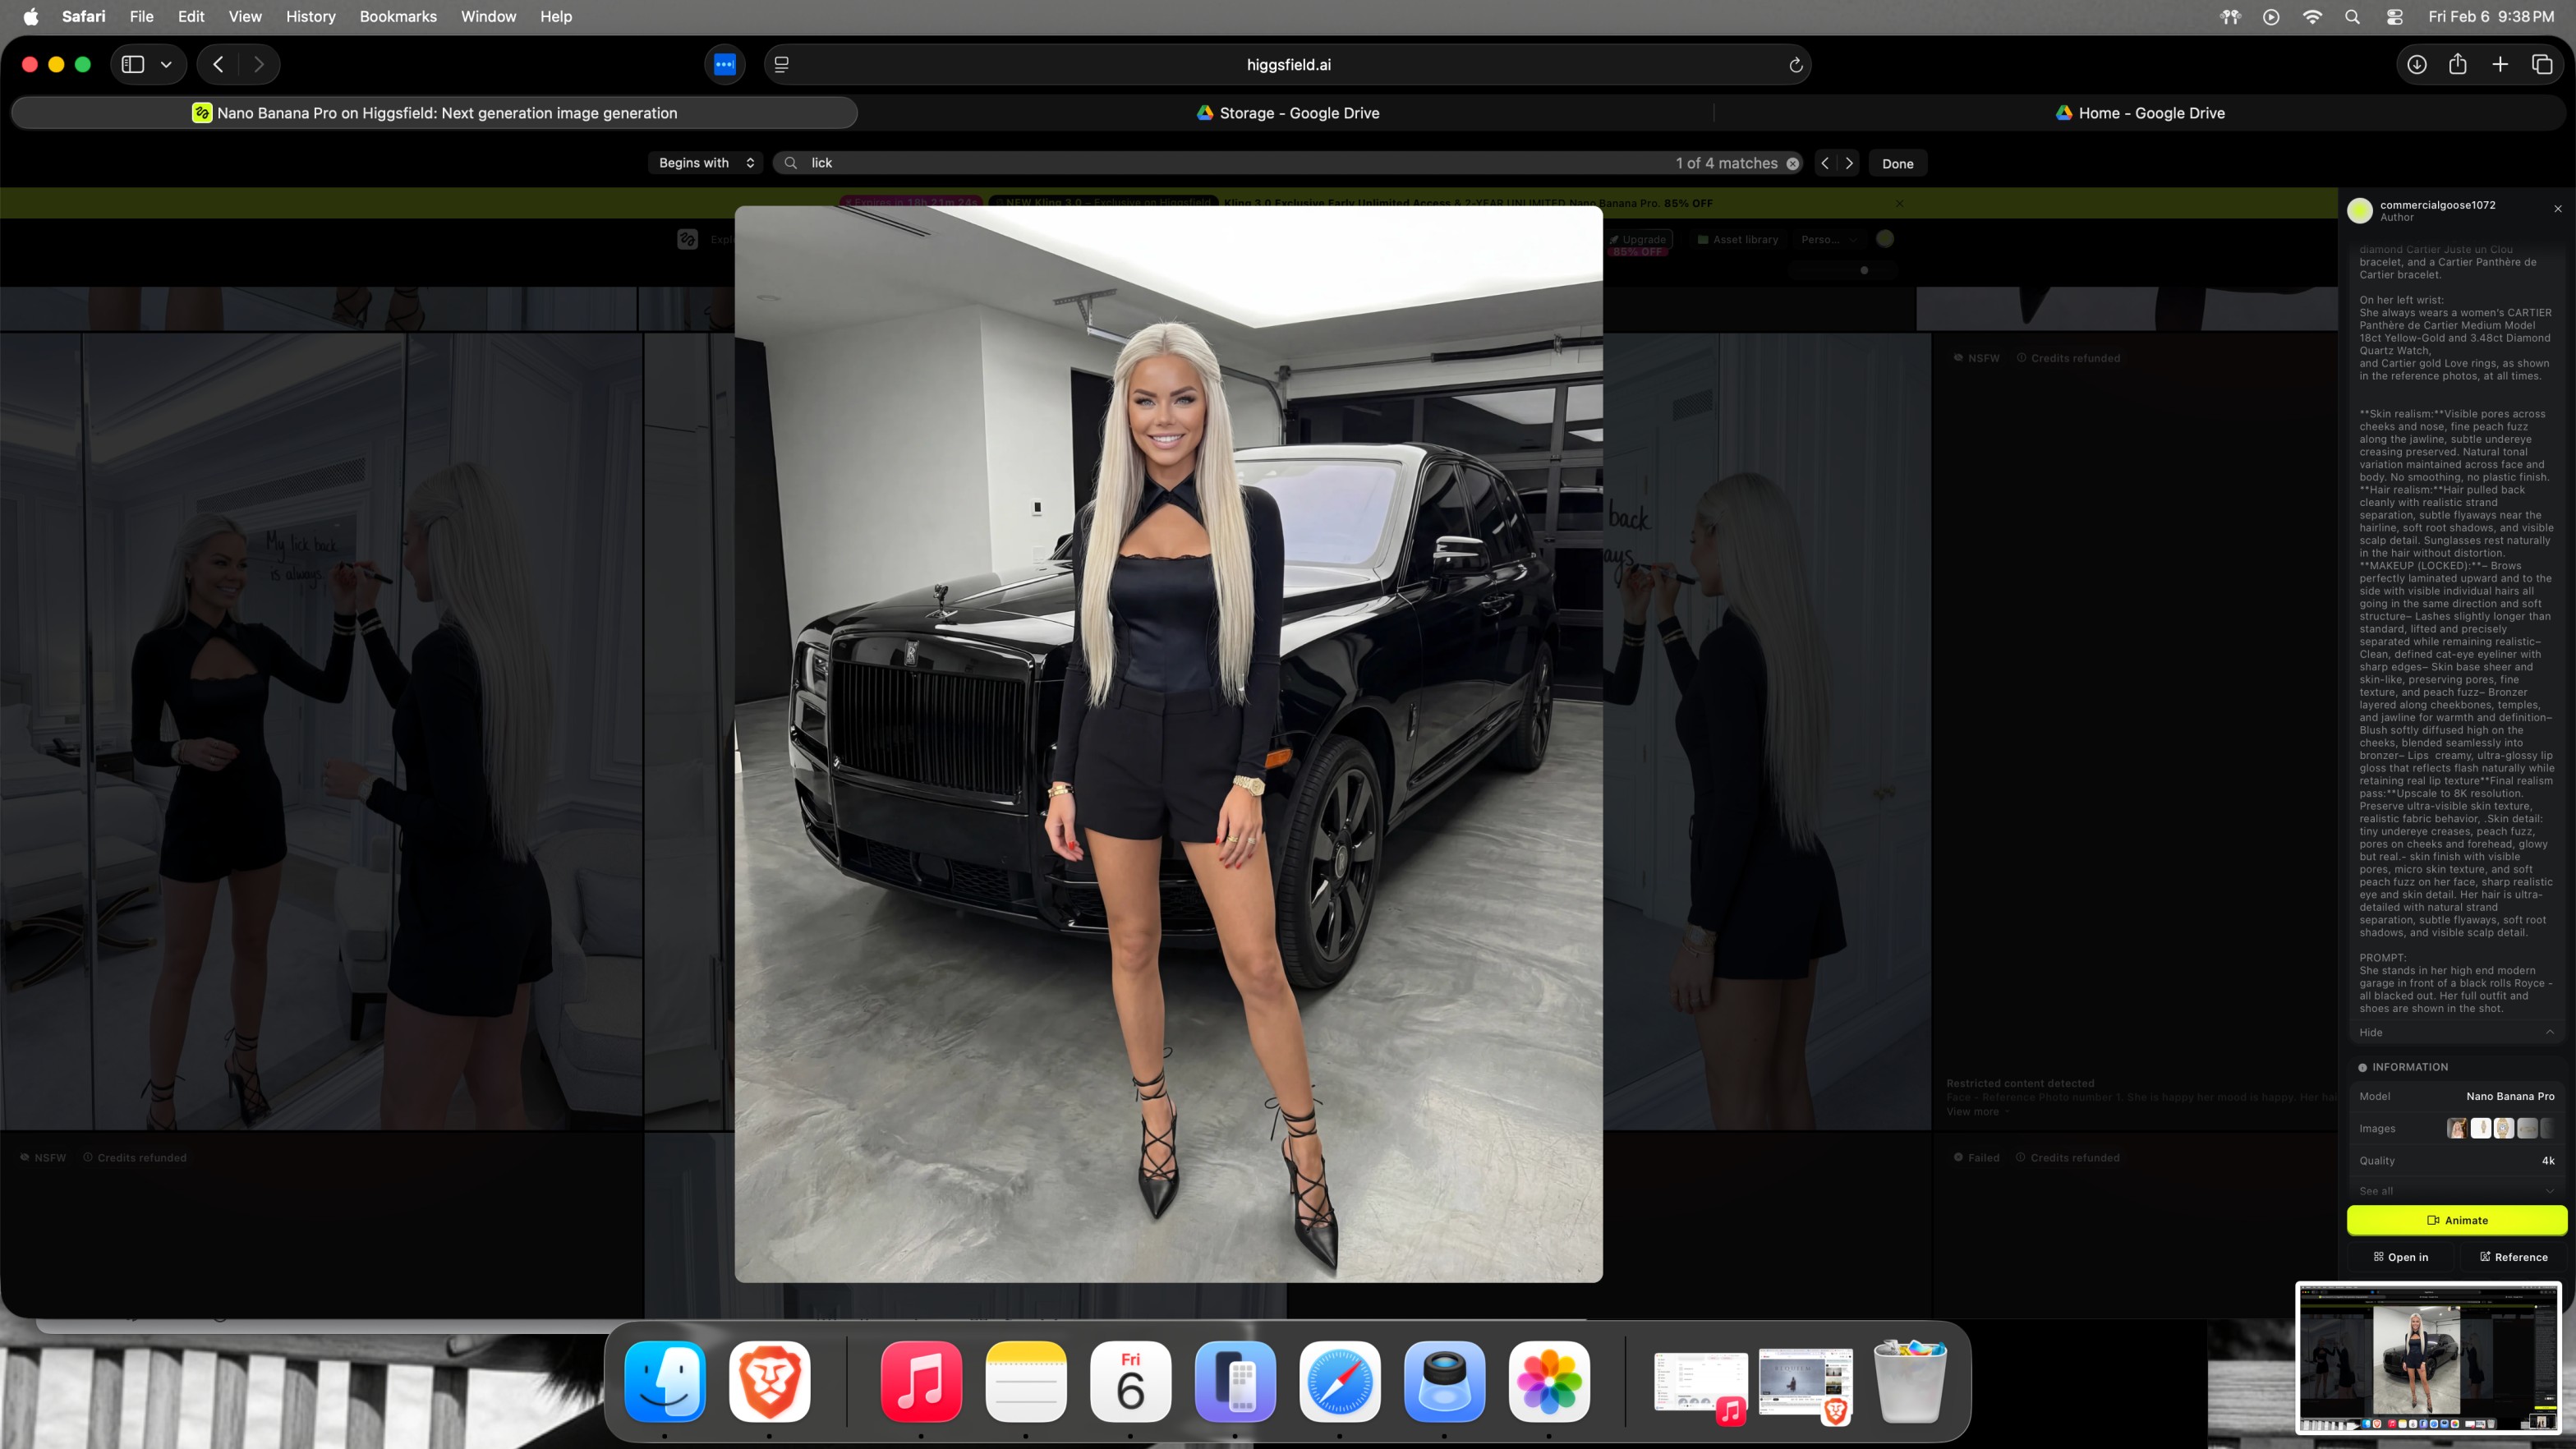The height and width of the screenshot is (1449, 2576).
Task: Click the page reader icon in address bar
Action: point(782,65)
